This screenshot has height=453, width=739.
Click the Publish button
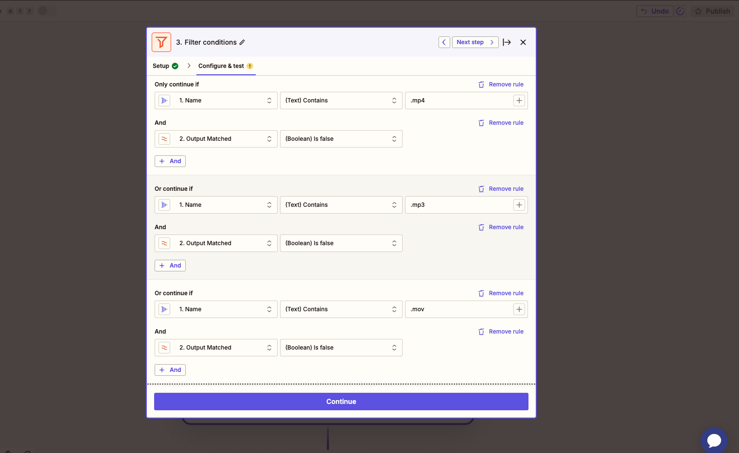(712, 11)
